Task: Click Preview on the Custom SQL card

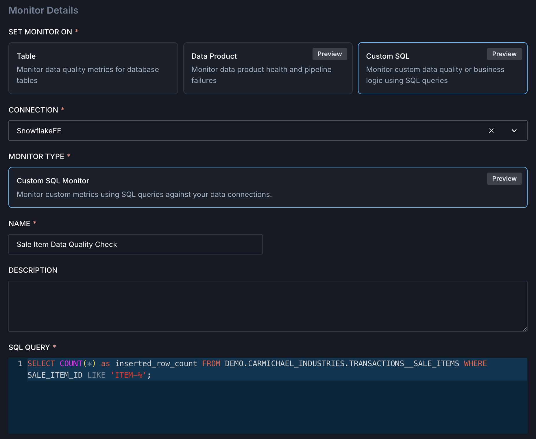Action: coord(504,54)
